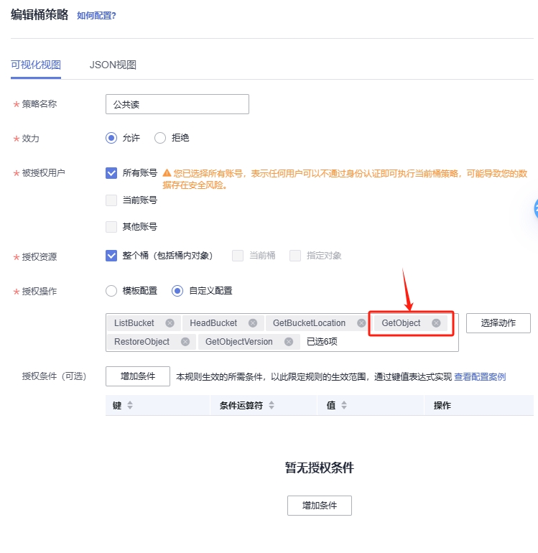Choose the 模板配置 radio option

coord(111,291)
